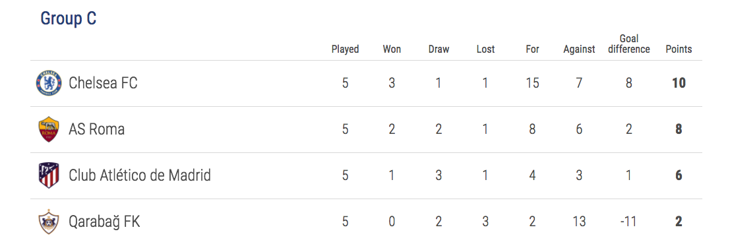Click the AS Roma club crest
The width and height of the screenshot is (730, 248).
49,129
